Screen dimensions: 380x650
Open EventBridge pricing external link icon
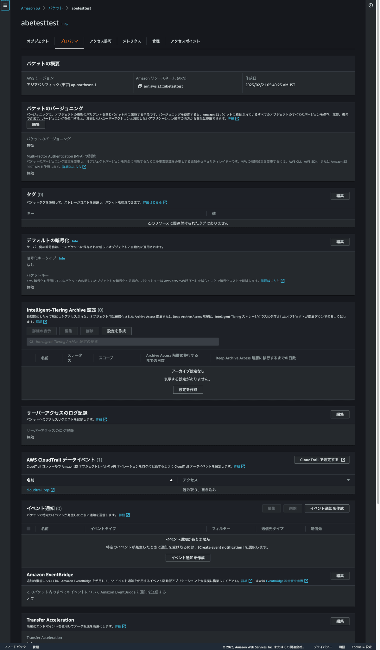coord(306,581)
